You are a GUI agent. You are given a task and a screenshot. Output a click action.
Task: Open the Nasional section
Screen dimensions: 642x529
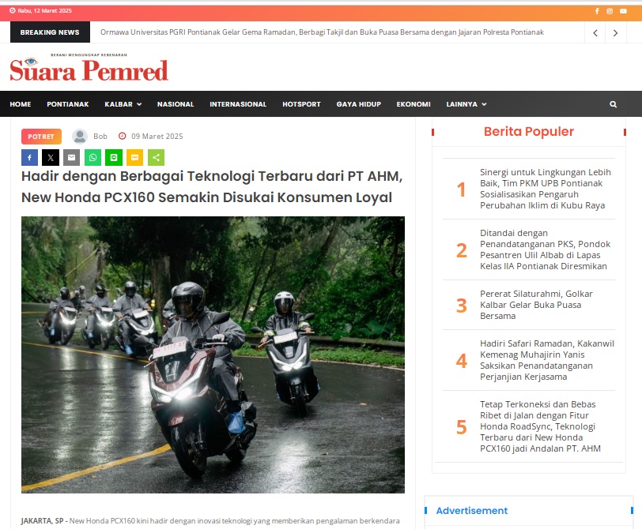coord(176,104)
